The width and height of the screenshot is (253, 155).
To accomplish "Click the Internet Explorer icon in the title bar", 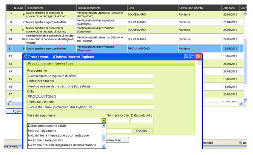I will (26, 57).
